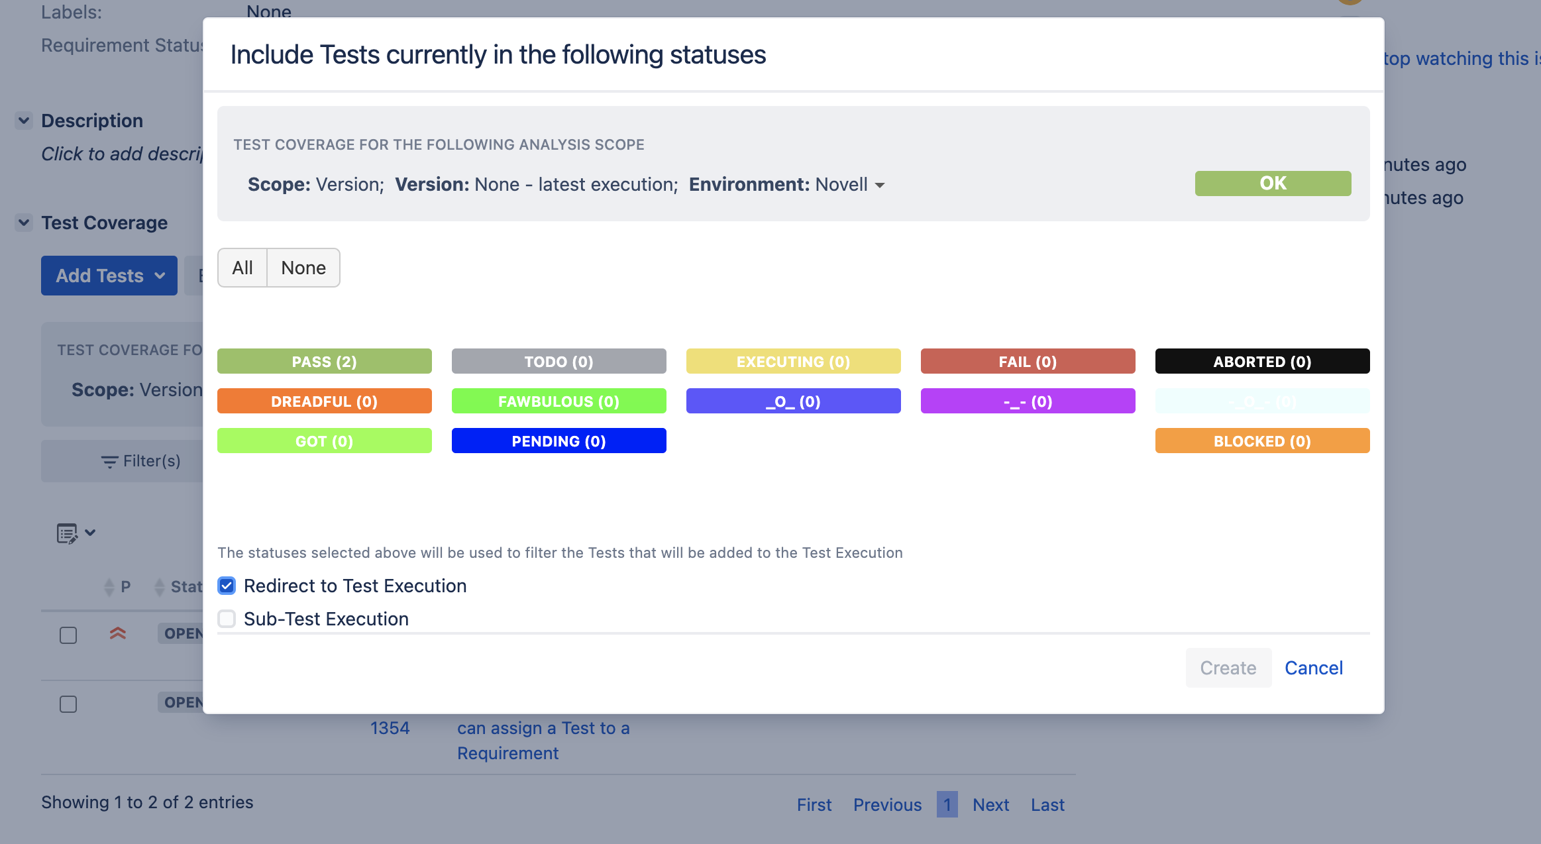Select the PASS (2) status swatch
Viewport: 1541px width, 844px height.
pos(325,361)
